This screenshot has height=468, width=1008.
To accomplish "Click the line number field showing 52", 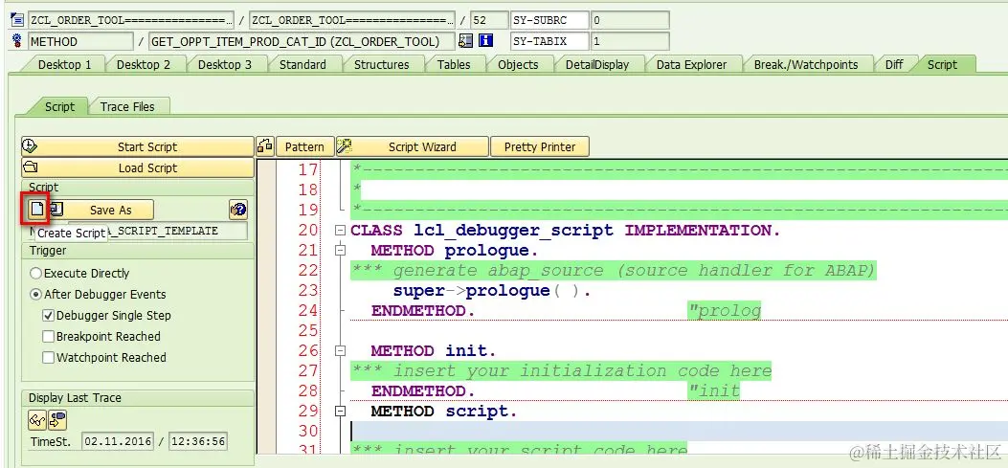I will [488, 20].
